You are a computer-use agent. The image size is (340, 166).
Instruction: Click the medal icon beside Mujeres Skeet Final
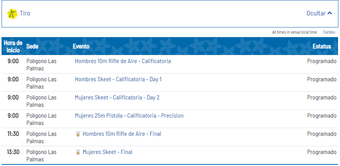78,152
